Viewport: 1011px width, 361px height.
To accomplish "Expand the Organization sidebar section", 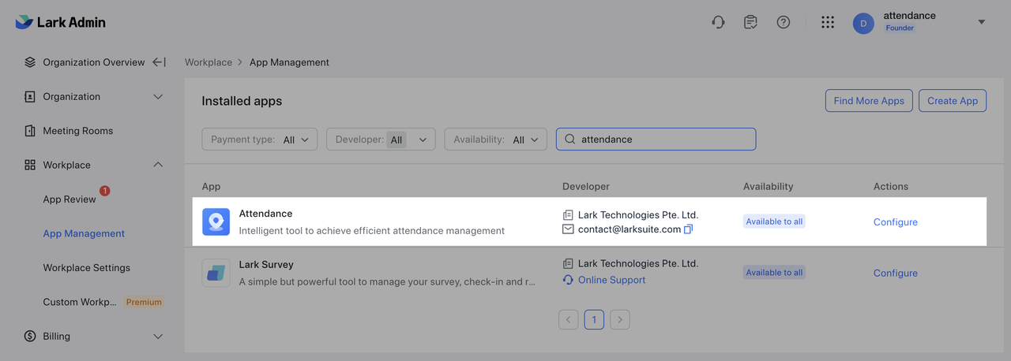I will (158, 97).
